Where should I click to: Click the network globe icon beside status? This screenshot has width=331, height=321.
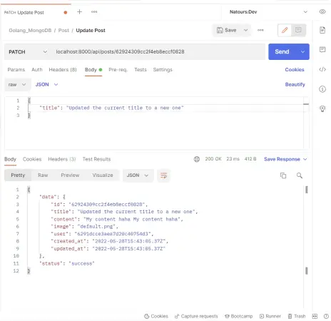pyautogui.click(x=197, y=159)
